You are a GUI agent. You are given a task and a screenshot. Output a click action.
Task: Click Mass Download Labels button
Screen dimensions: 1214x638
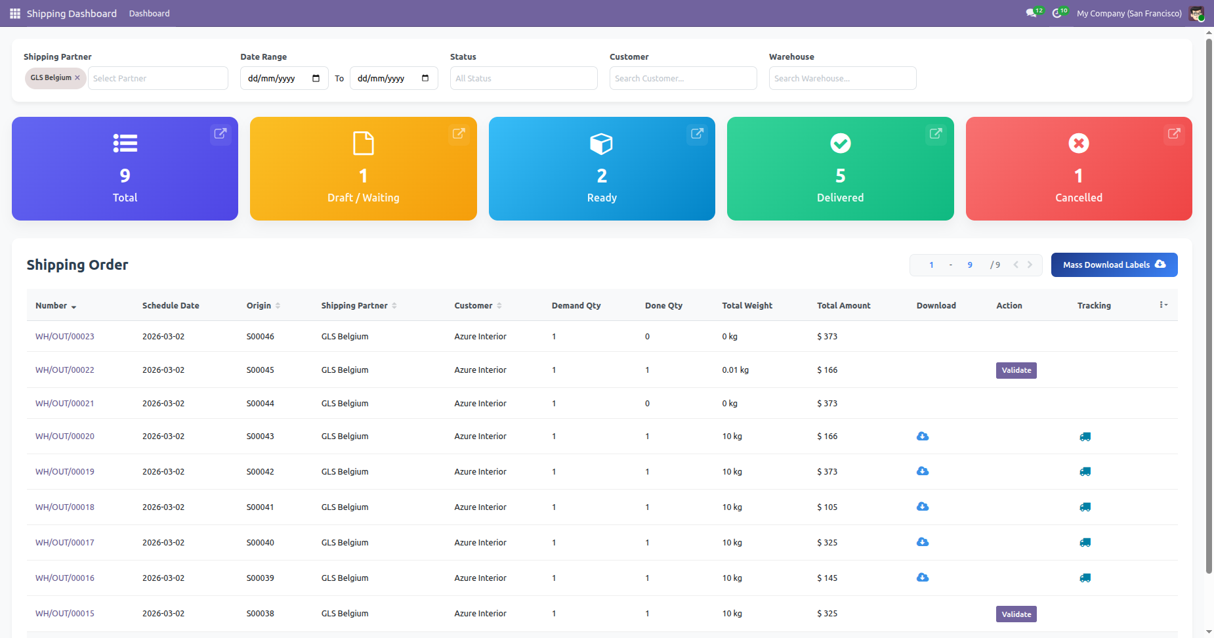pyautogui.click(x=1114, y=265)
